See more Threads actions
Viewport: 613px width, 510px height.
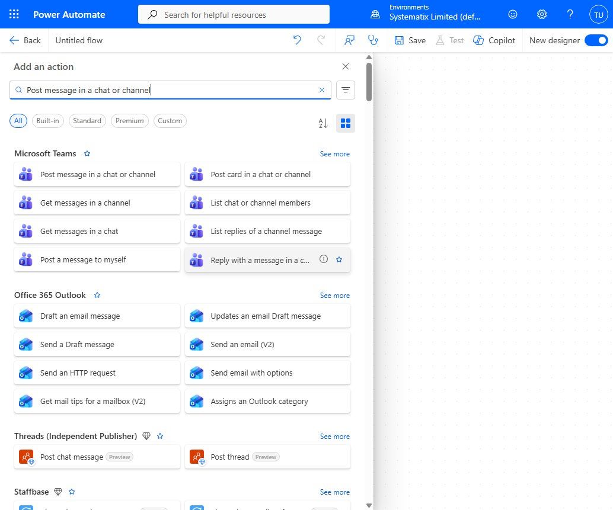pyautogui.click(x=334, y=437)
